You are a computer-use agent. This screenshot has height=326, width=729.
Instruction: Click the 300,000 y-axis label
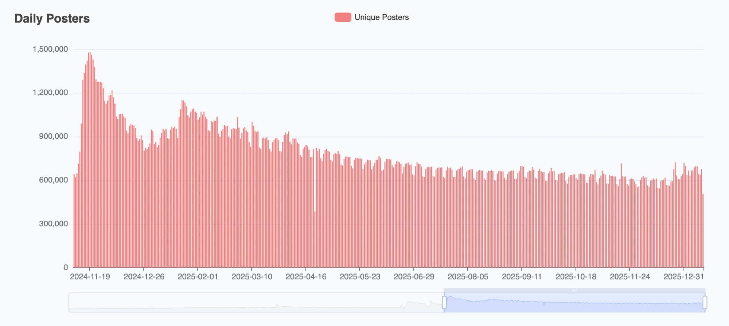click(53, 224)
